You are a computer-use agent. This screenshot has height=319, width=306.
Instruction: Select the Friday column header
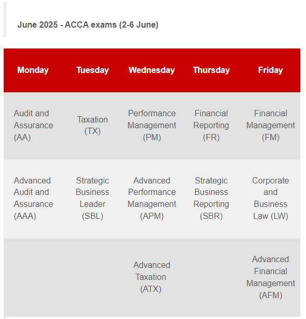[x=271, y=70]
